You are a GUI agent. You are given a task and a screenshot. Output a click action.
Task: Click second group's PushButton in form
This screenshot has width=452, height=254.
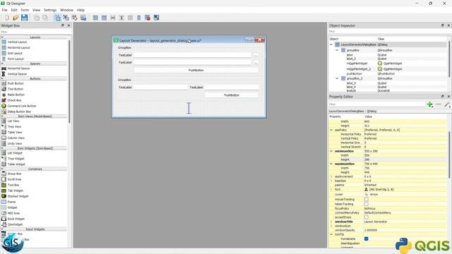(232, 95)
